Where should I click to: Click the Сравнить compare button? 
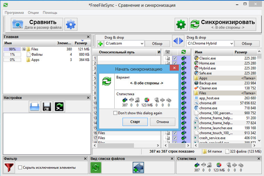coord(37,24)
